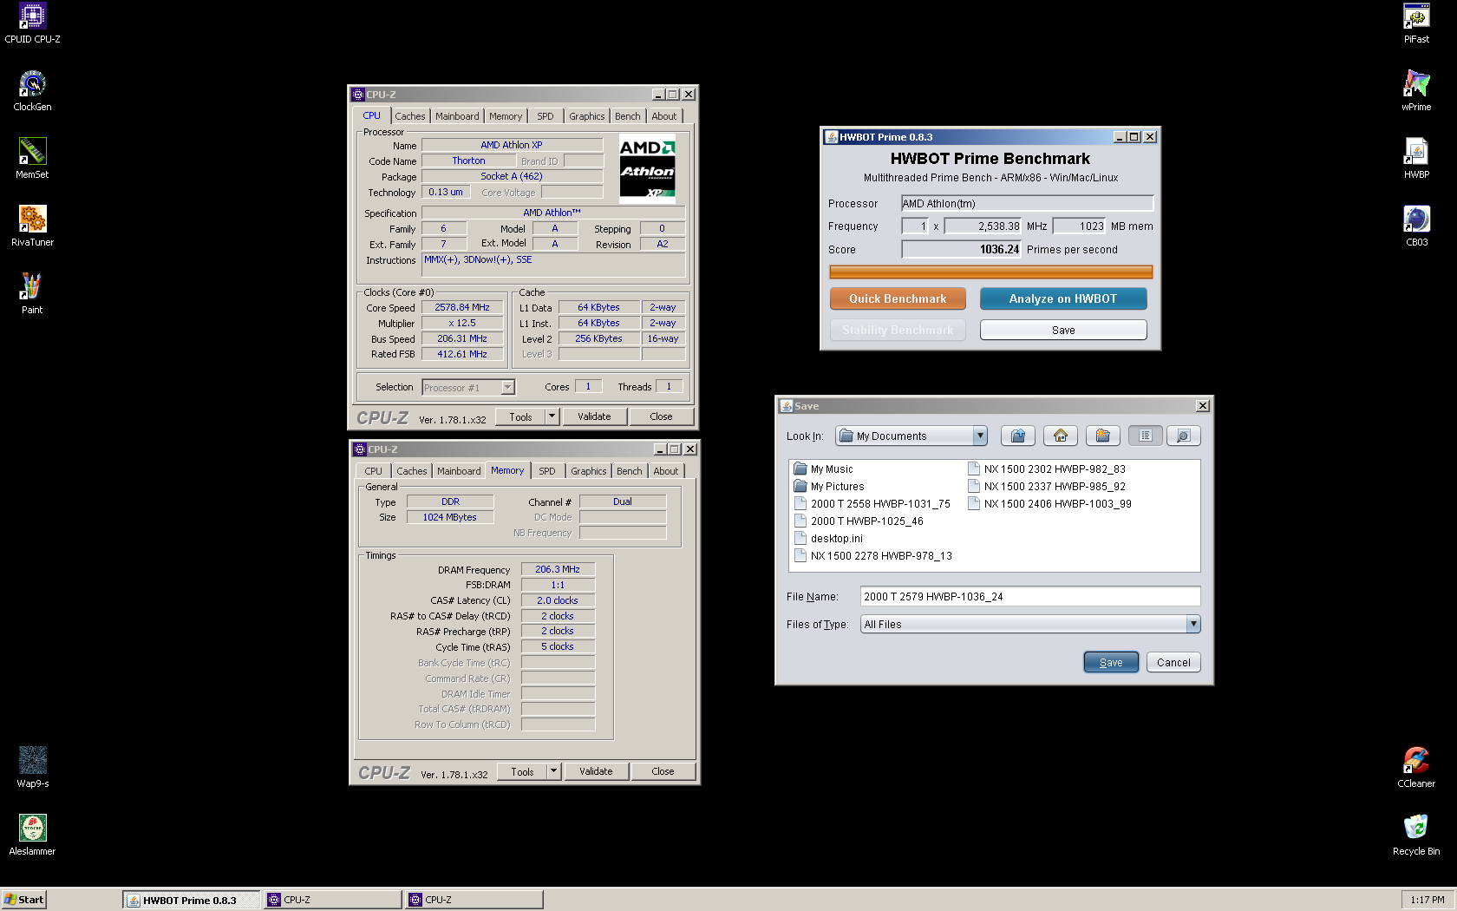Screen dimensions: 1457x911
Task: Switch to List view in Save dialog
Action: 1146,436
